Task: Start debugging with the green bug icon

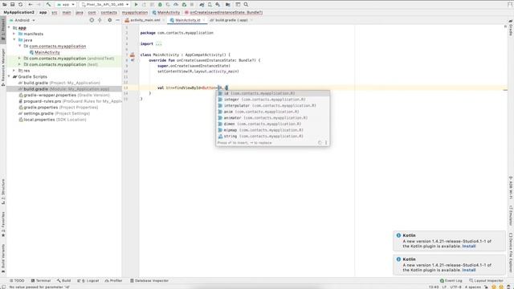Action: [160, 5]
